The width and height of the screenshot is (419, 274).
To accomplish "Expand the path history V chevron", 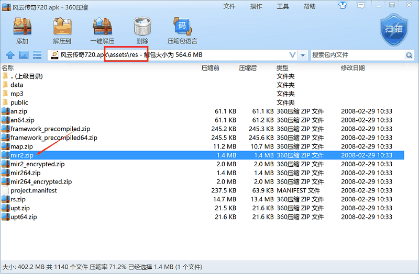I will click(293, 55).
